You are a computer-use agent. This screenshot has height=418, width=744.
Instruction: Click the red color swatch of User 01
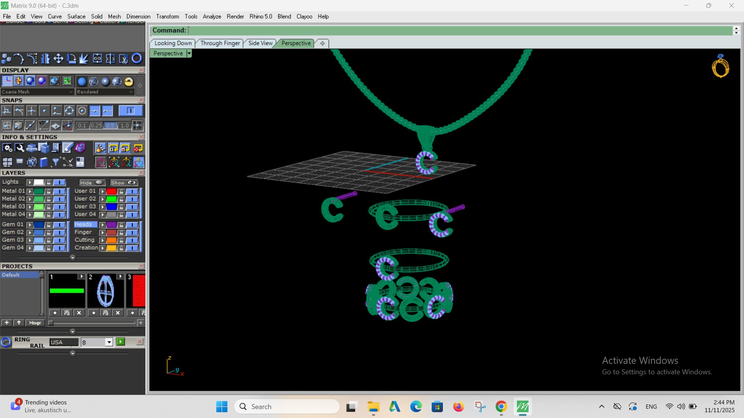pos(112,191)
